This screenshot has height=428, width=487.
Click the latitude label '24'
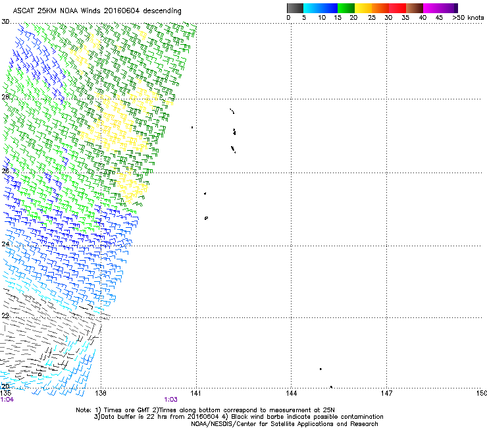point(5,244)
